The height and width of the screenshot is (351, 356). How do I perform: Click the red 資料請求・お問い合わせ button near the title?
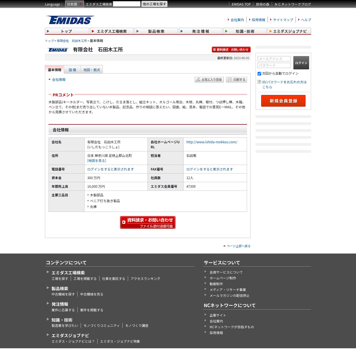coord(231,49)
